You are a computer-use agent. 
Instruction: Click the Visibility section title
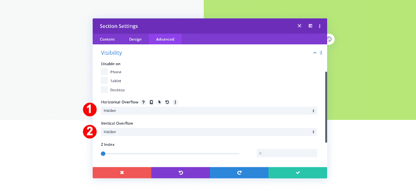(112, 53)
